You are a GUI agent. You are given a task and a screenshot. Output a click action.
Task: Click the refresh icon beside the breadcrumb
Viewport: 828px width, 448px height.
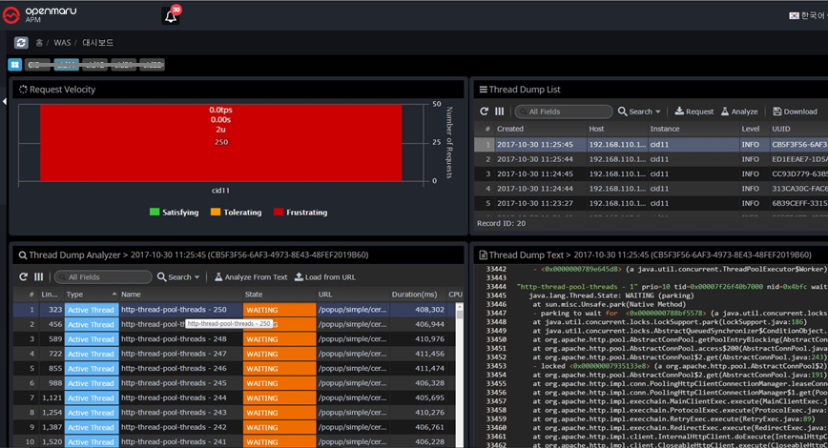[21, 43]
